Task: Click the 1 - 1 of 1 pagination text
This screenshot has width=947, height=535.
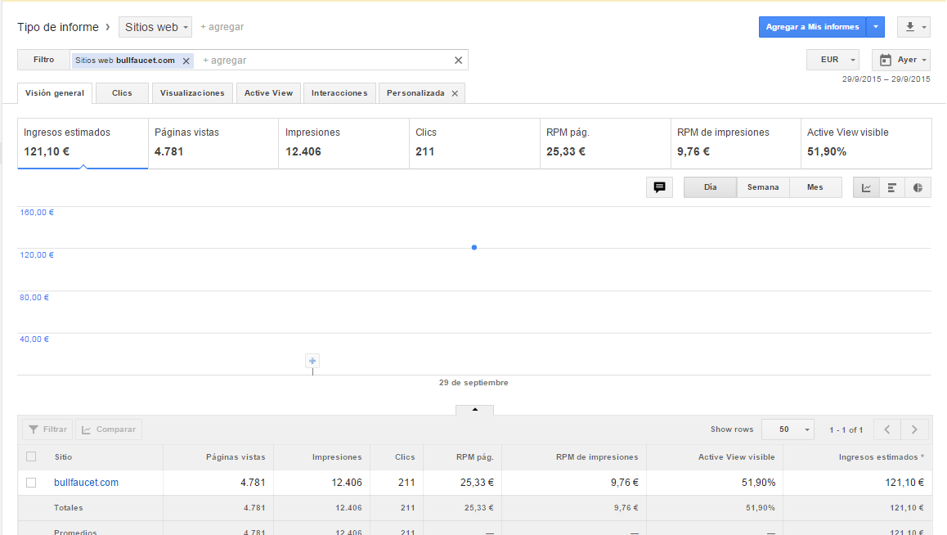Action: 846,430
